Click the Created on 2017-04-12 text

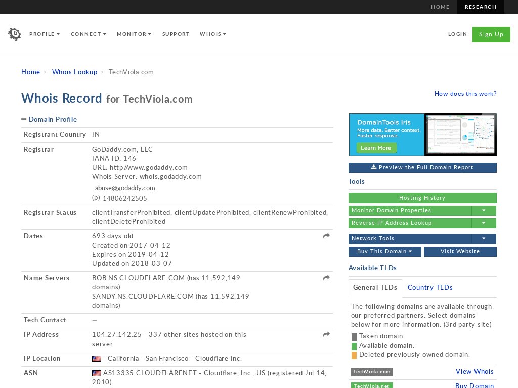pos(131,246)
